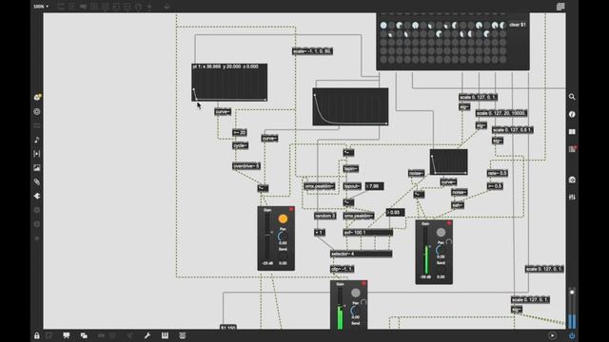Image resolution: width=609 pixels, height=342 pixels.
Task: Select the 0.93 number box
Action: [396, 213]
